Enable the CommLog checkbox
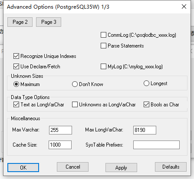 point(103,35)
